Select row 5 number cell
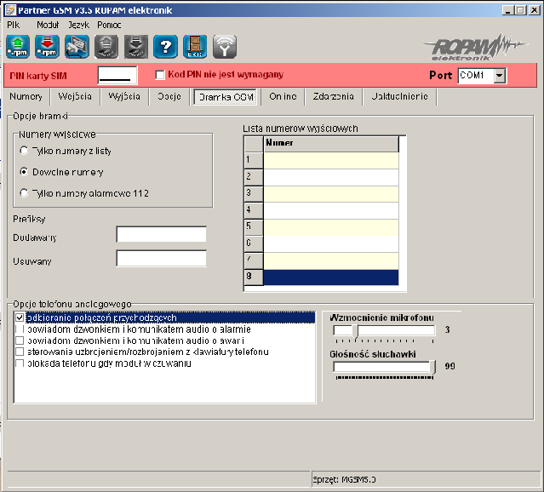Screen dimensions: 544x492 click(331, 227)
